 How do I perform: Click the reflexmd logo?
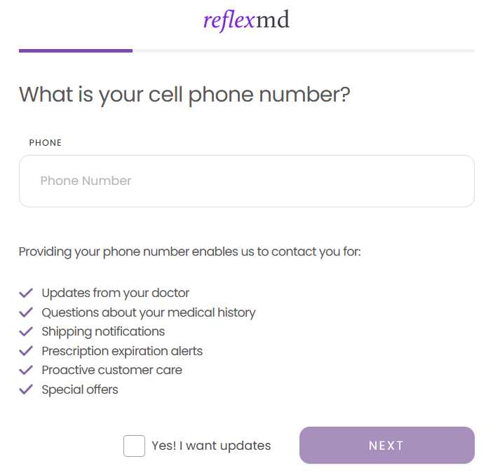246,20
